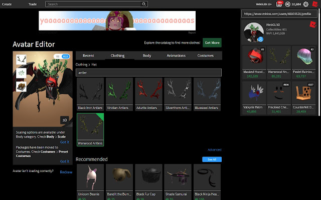Click the antler filter text field

tap(148, 72)
